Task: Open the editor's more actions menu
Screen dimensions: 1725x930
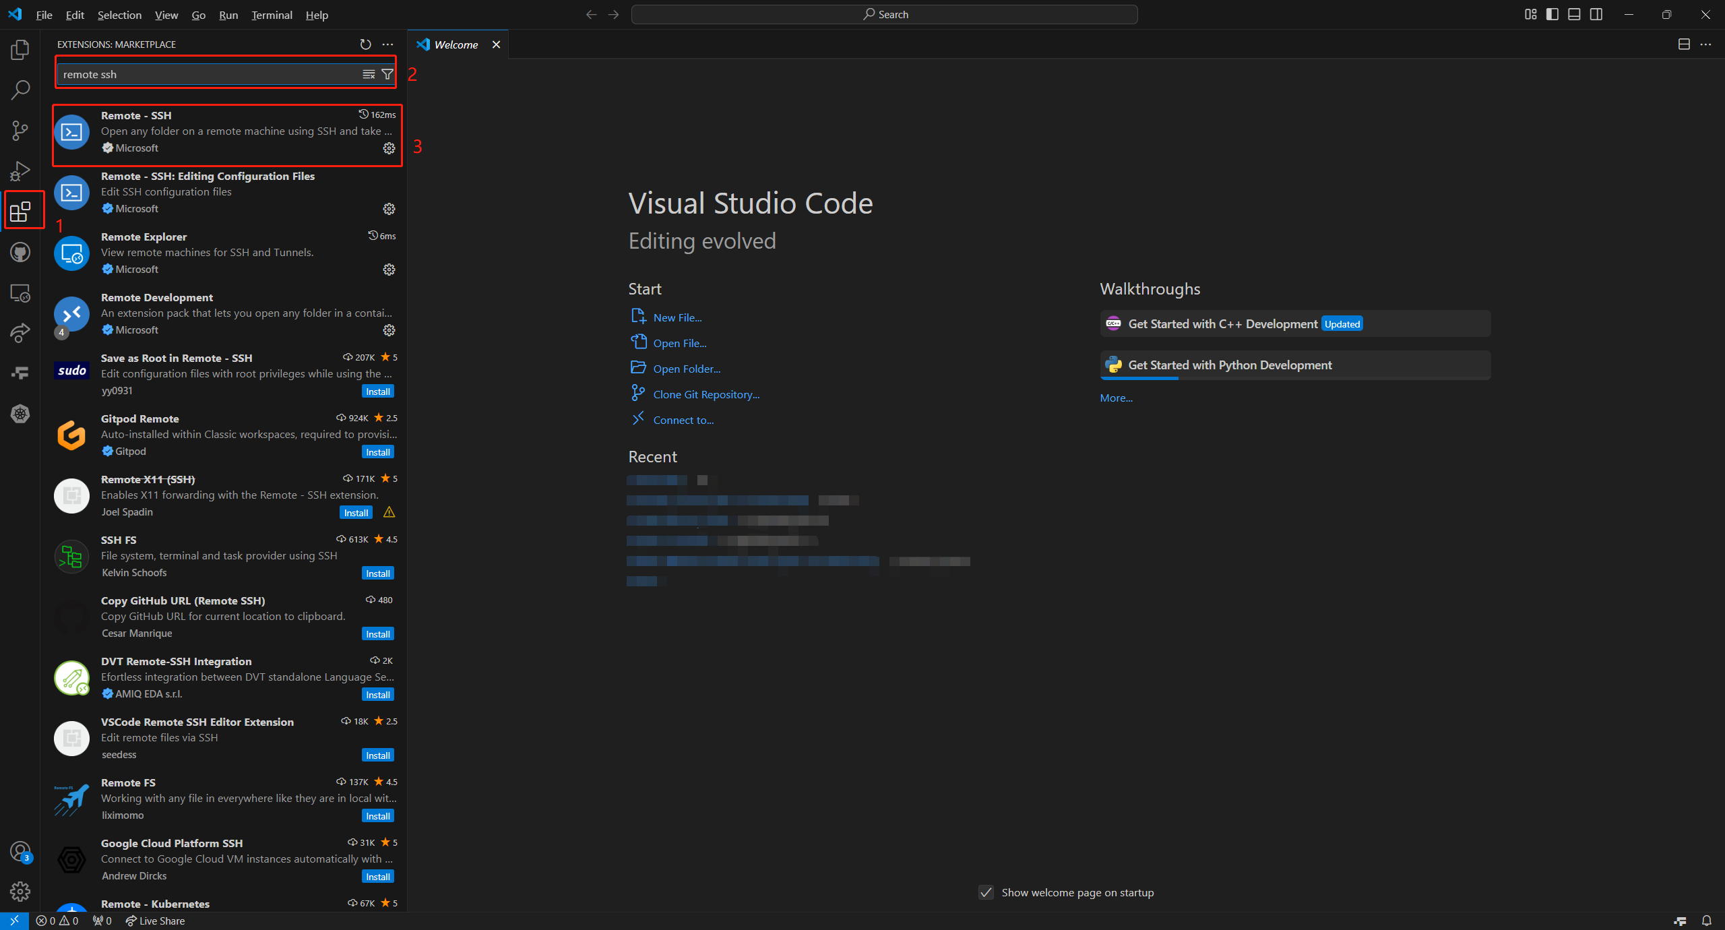Action: 1707,44
